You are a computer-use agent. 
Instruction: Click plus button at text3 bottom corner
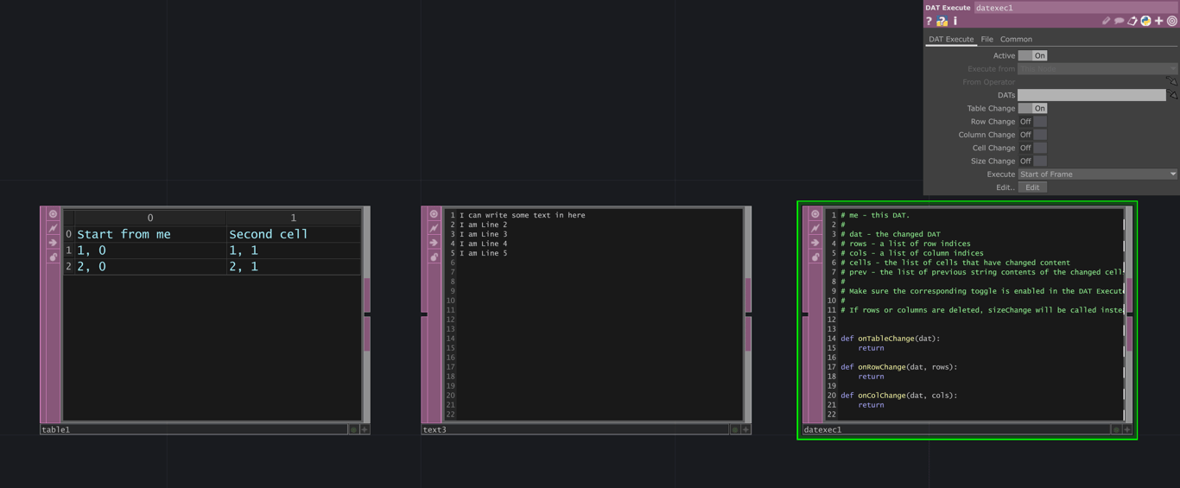click(x=746, y=429)
